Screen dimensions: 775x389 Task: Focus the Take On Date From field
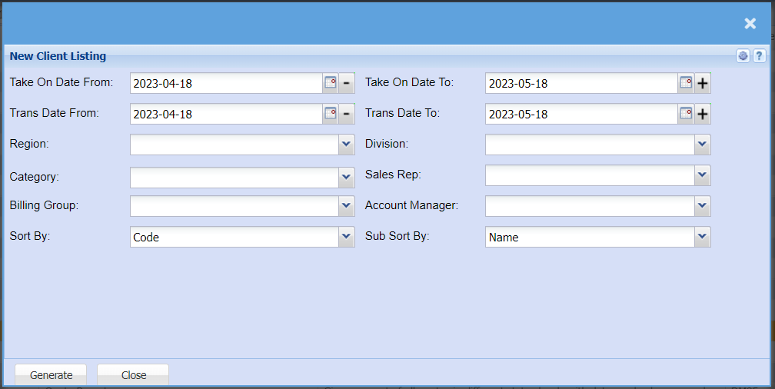click(227, 83)
